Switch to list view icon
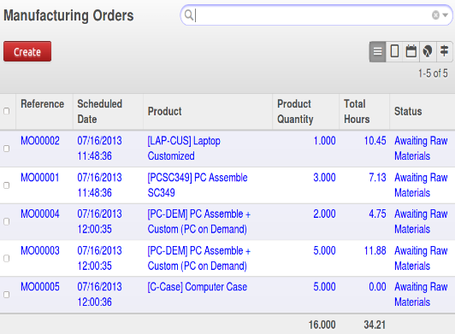Image resolution: width=455 pixels, height=334 pixels. pos(377,51)
